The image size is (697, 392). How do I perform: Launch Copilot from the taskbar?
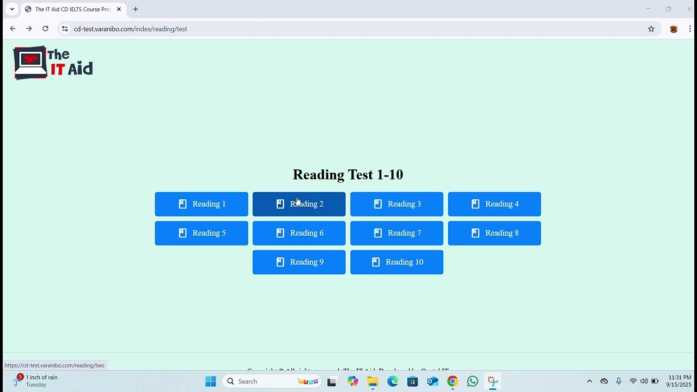(353, 381)
